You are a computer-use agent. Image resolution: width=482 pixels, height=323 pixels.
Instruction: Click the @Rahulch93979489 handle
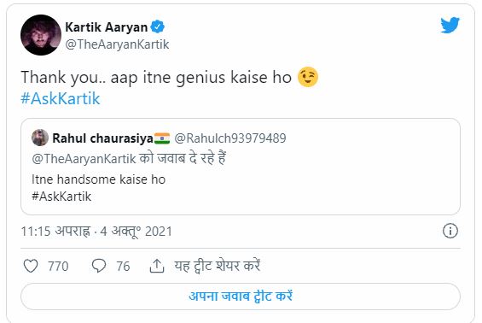point(230,138)
